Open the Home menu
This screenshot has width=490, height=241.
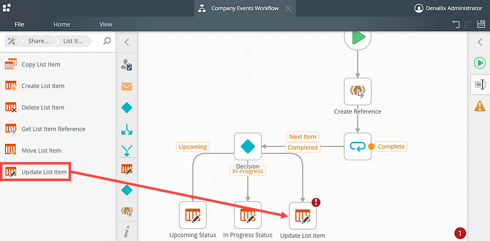pyautogui.click(x=62, y=24)
